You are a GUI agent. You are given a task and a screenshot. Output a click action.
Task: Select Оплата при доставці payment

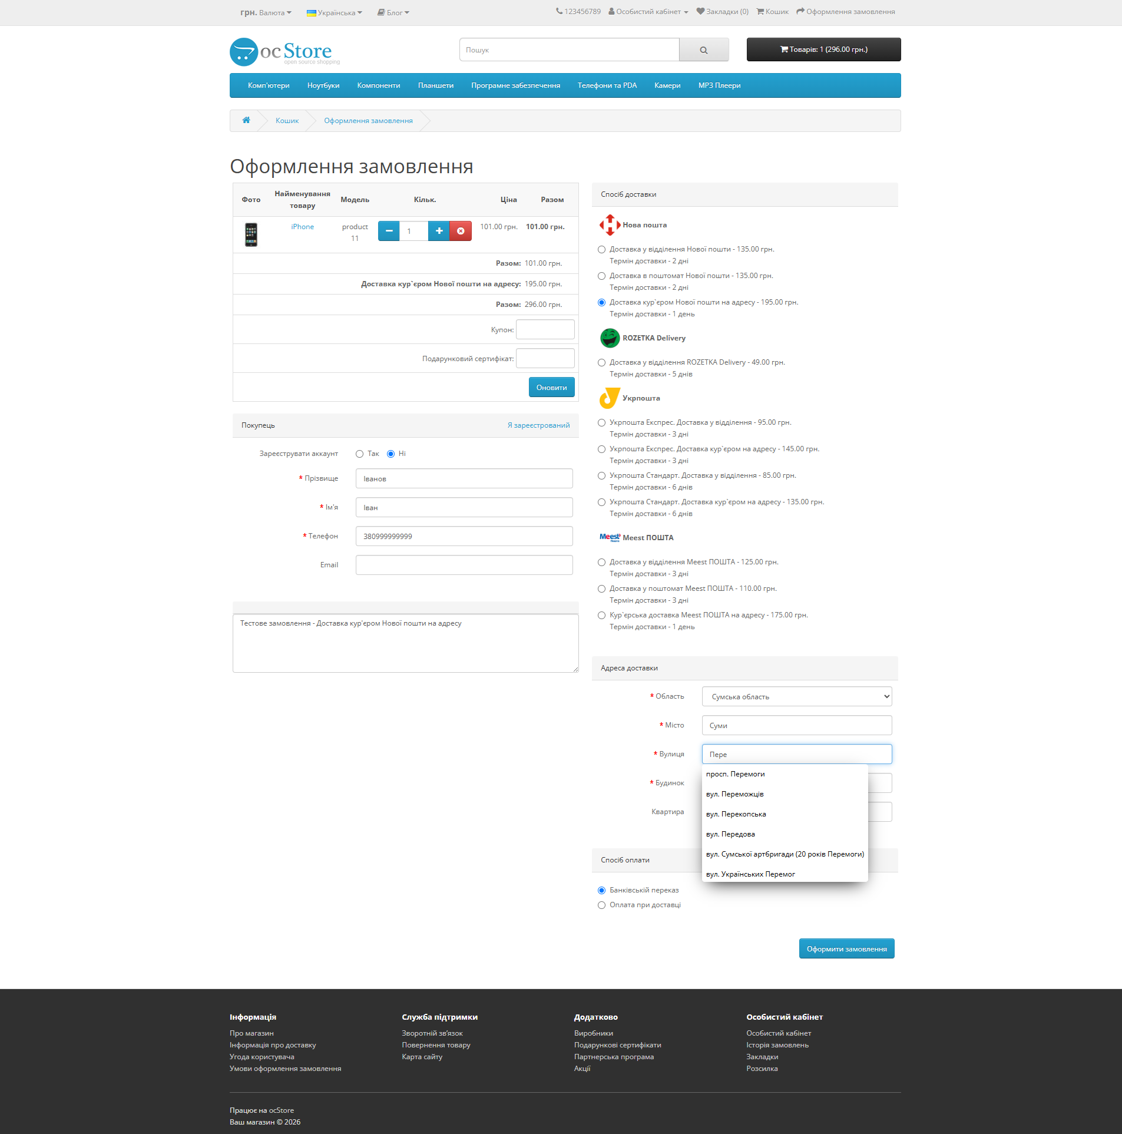click(601, 905)
